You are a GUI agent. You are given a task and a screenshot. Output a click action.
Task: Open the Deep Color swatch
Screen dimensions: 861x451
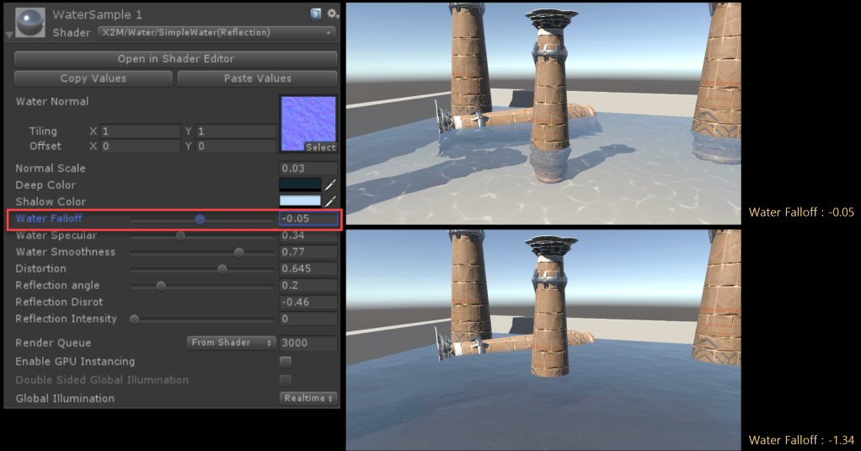pyautogui.click(x=300, y=185)
